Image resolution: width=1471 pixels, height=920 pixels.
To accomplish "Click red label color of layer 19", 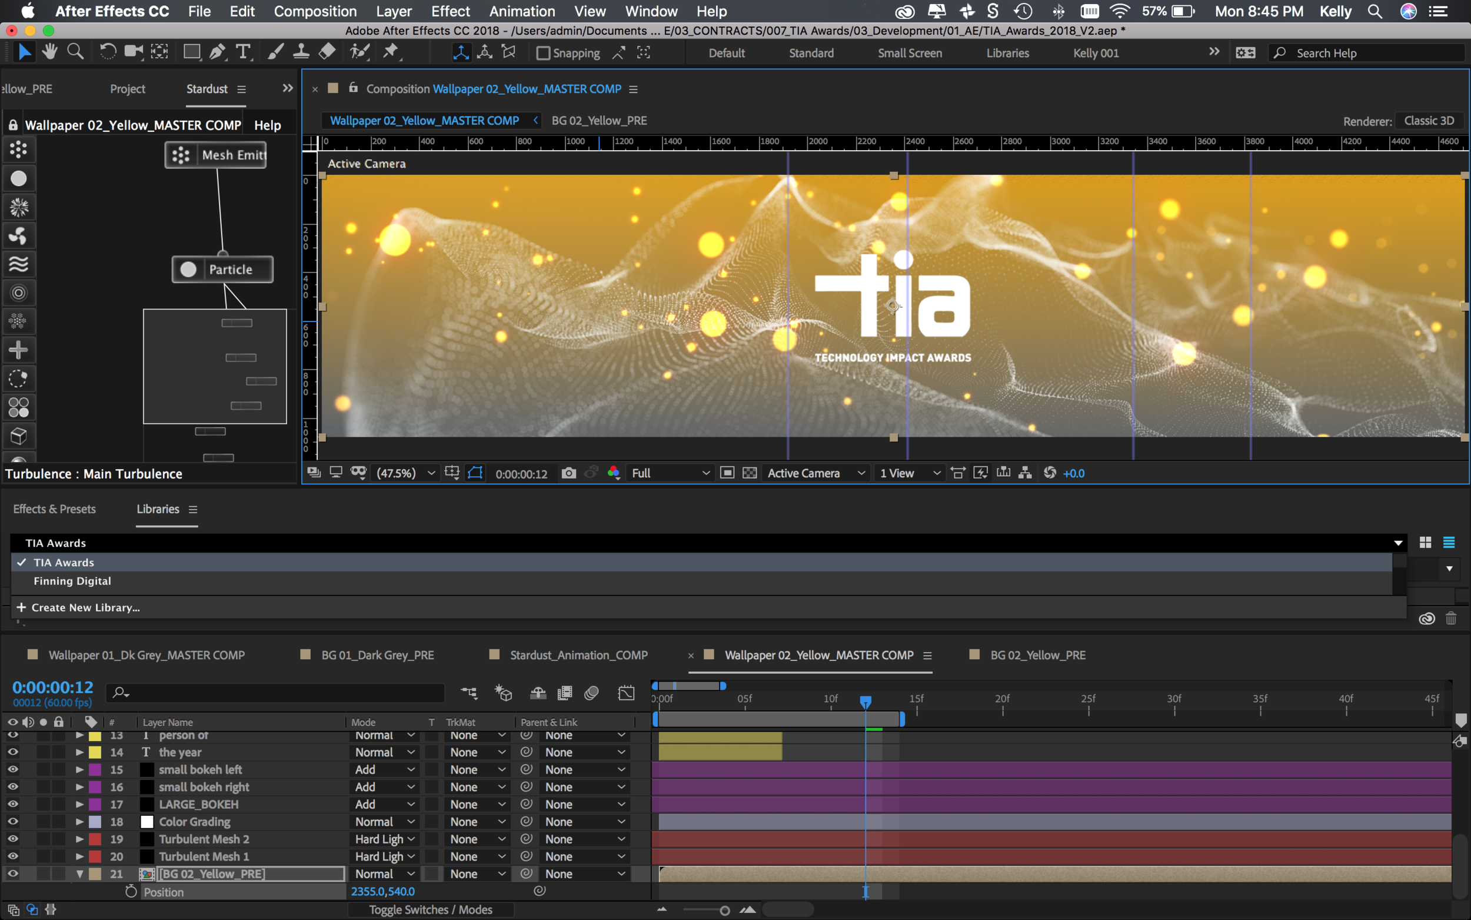I will click(95, 838).
